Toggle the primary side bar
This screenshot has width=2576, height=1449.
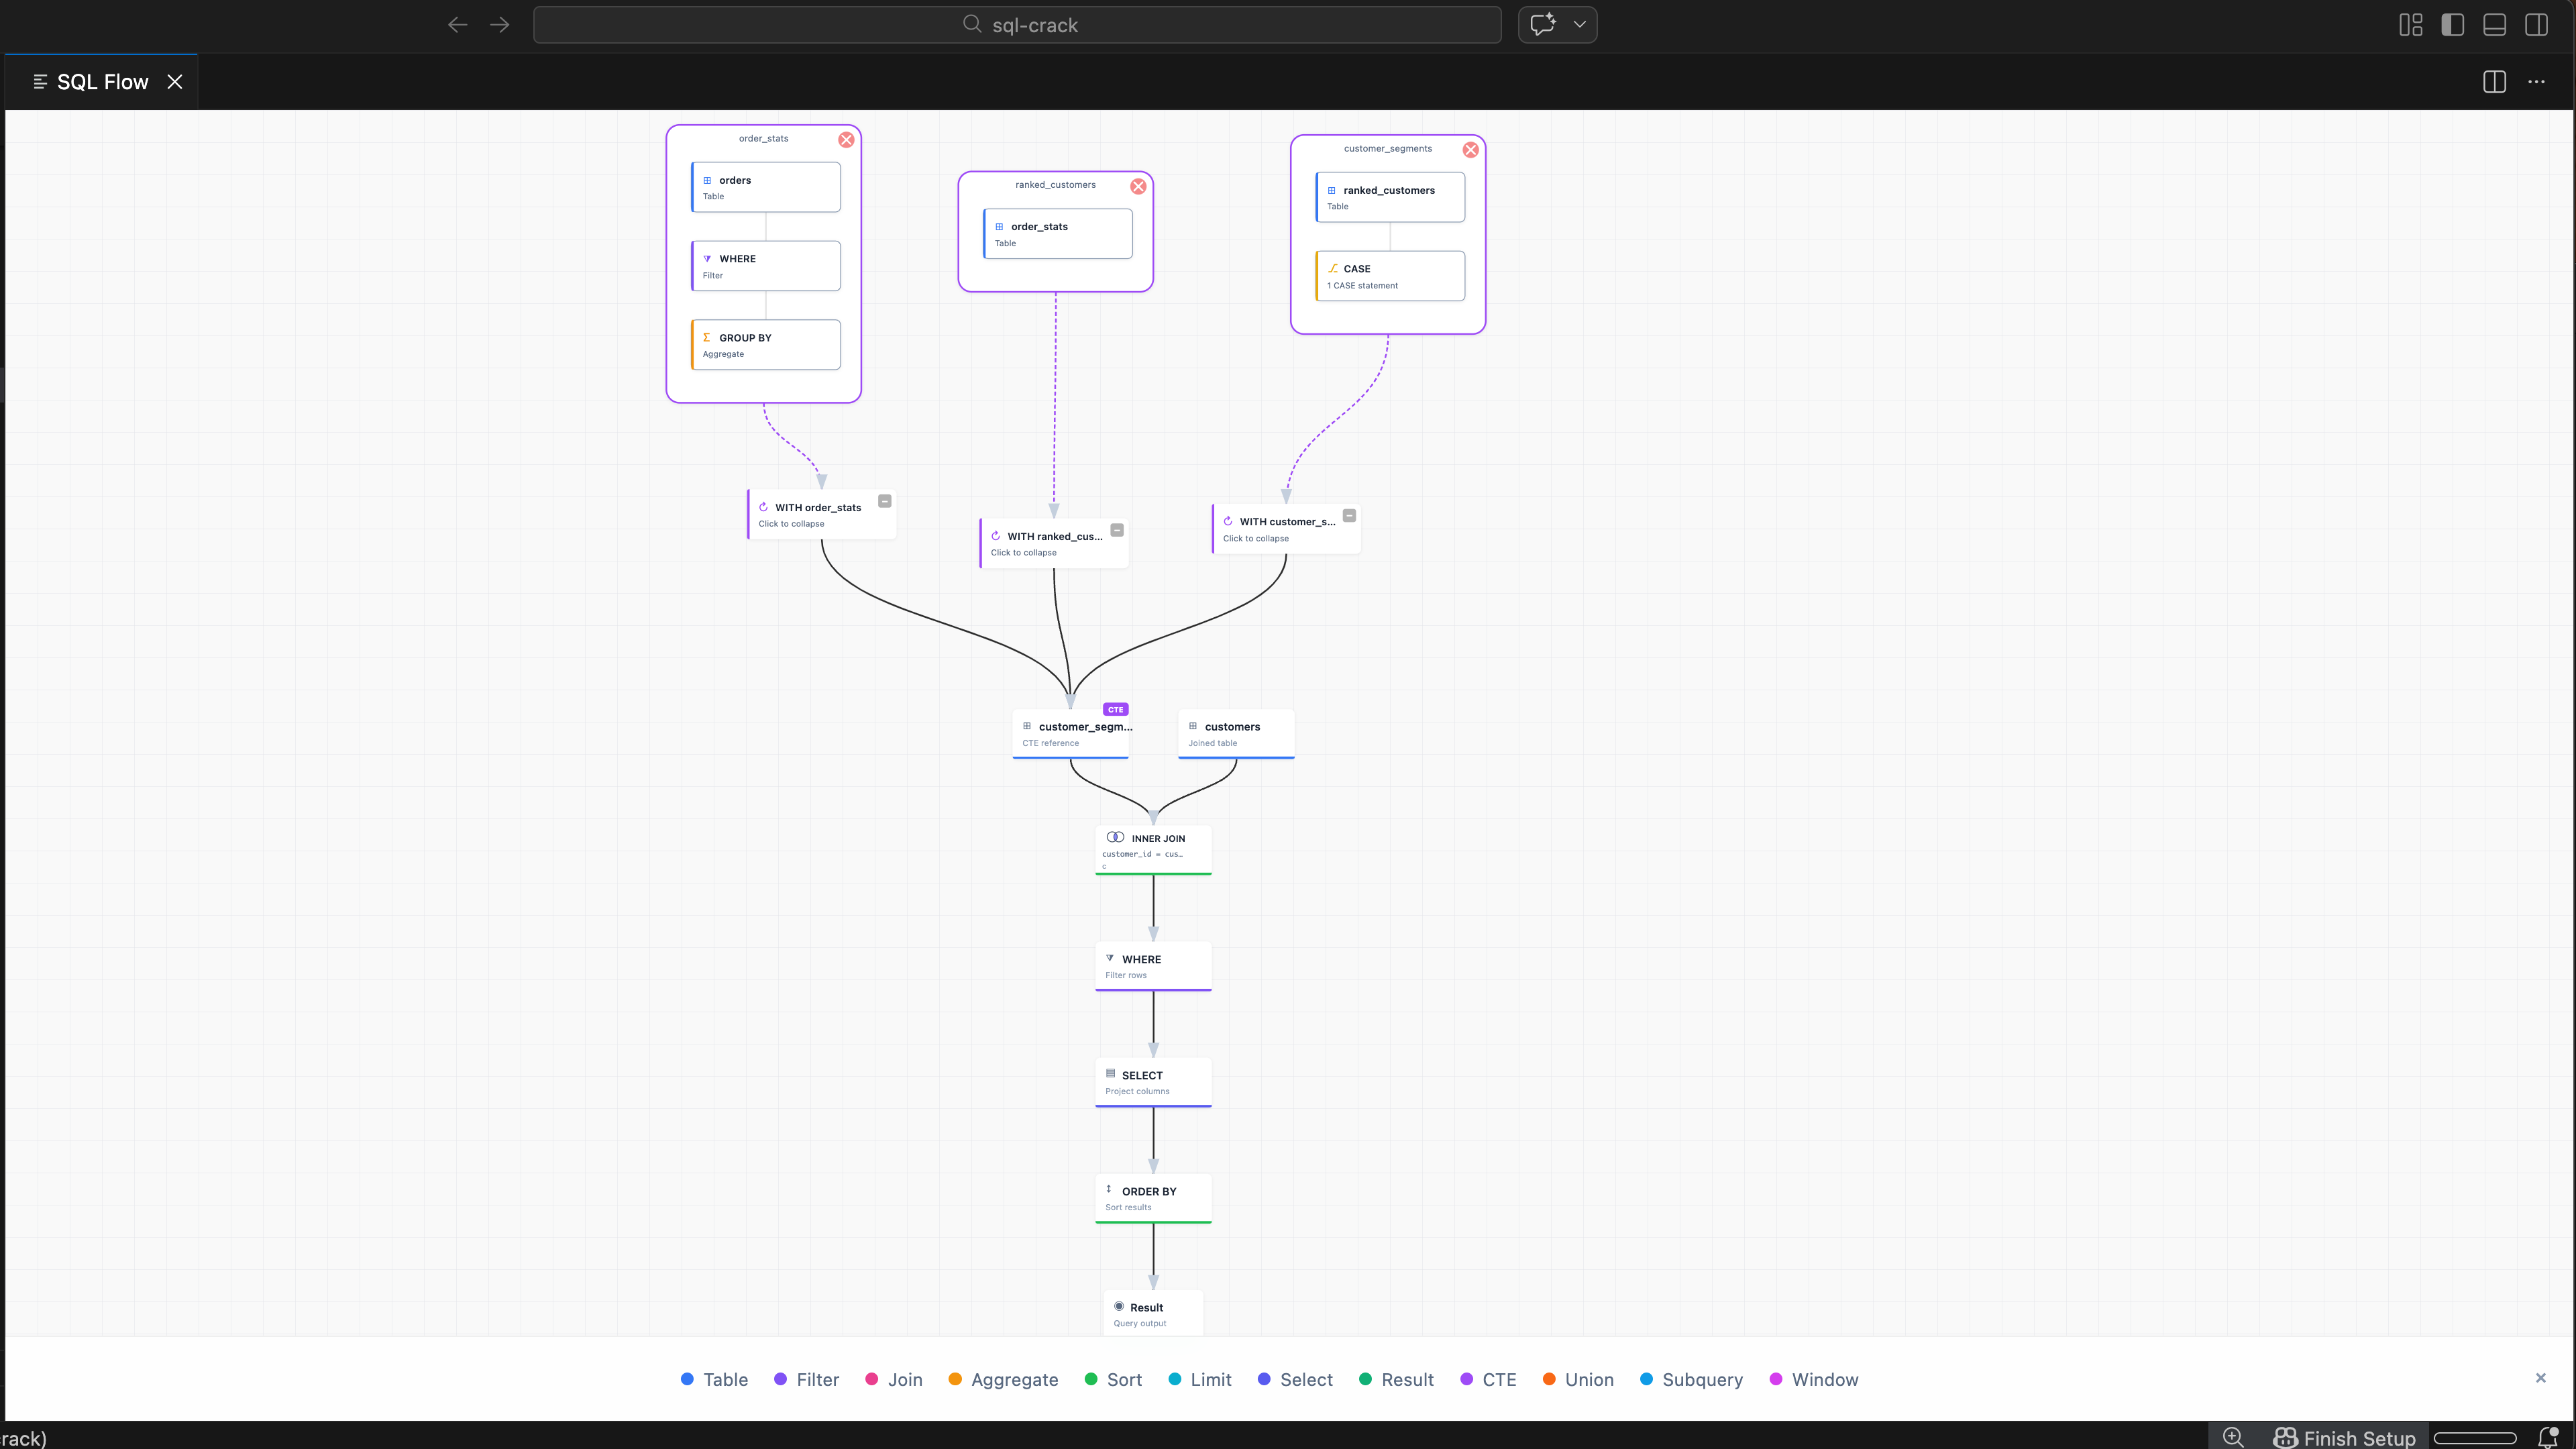point(2452,25)
